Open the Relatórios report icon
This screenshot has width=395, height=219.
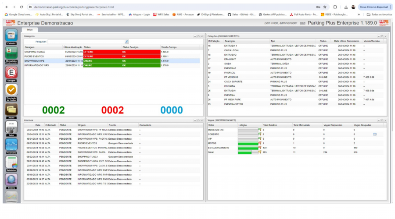click(11, 162)
